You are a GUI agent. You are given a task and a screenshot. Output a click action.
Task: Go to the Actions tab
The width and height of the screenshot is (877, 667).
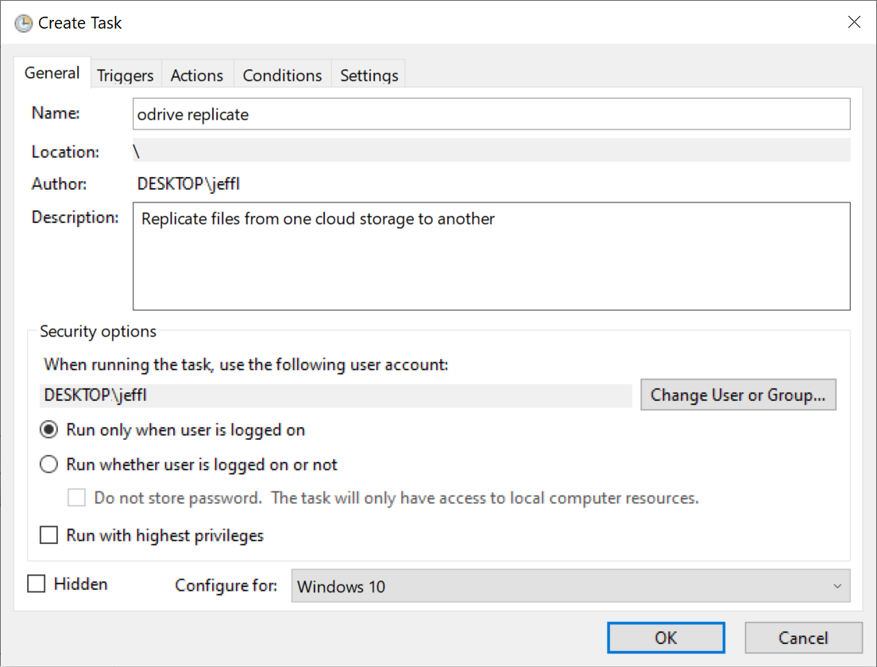tap(197, 75)
